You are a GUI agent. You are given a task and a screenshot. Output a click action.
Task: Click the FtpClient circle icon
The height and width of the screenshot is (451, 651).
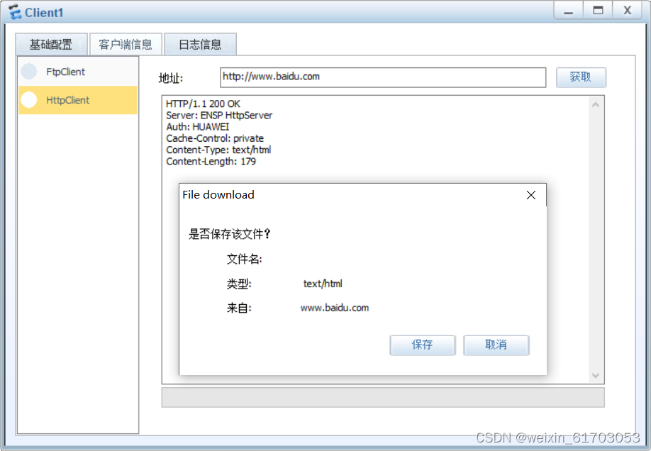point(29,72)
